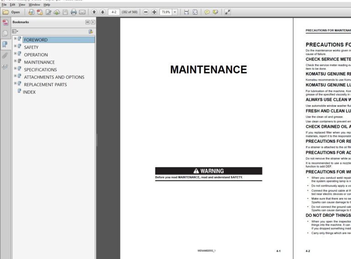Select the ATTACHMENTS AND OPTIONS bookmark
The height and width of the screenshot is (259, 351).
click(x=54, y=77)
